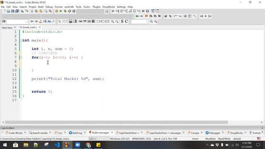Screen dimensions: 265x149
Task: Toggle source display with the S button
Action: pyautogui.click(x=122, y=22)
